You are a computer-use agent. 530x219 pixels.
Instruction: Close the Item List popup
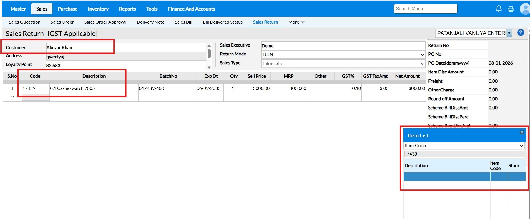tap(522, 132)
